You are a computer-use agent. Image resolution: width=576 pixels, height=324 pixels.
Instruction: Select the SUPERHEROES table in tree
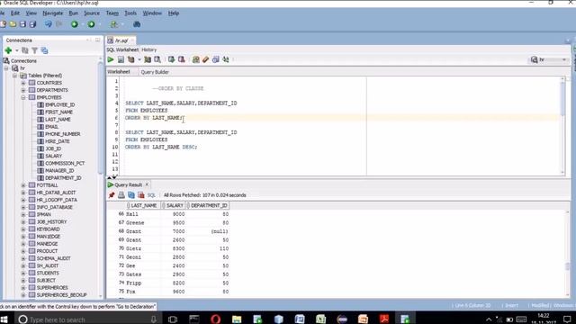coord(52,288)
